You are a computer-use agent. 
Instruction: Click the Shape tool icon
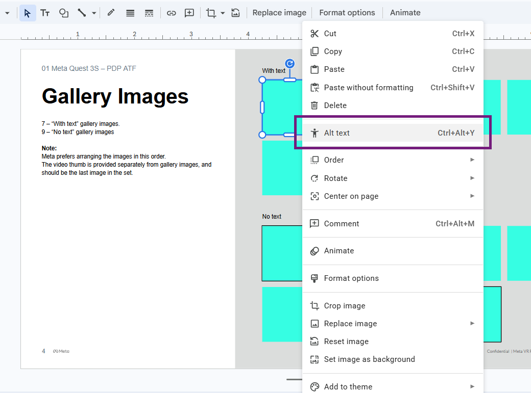click(64, 13)
